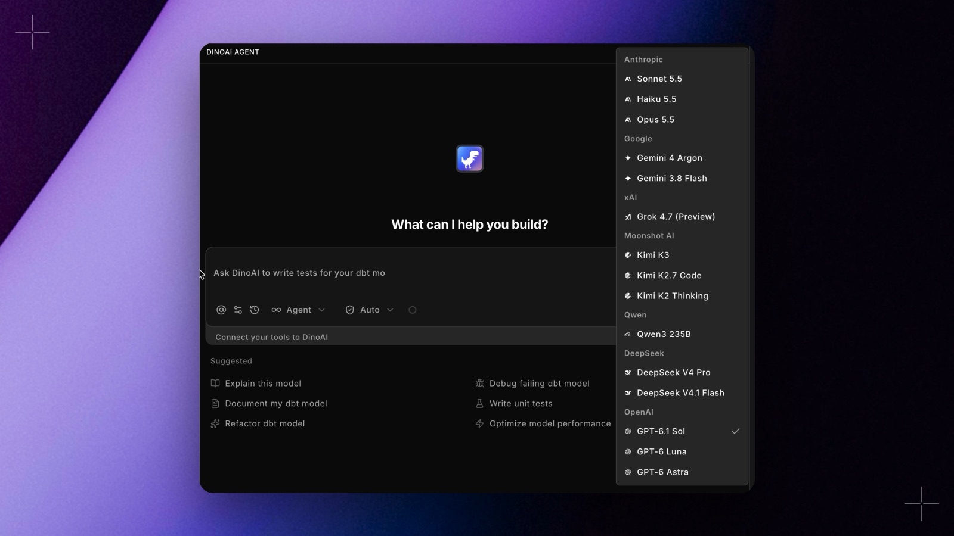Choose Debug failing dbt model suggestion

coord(532,384)
